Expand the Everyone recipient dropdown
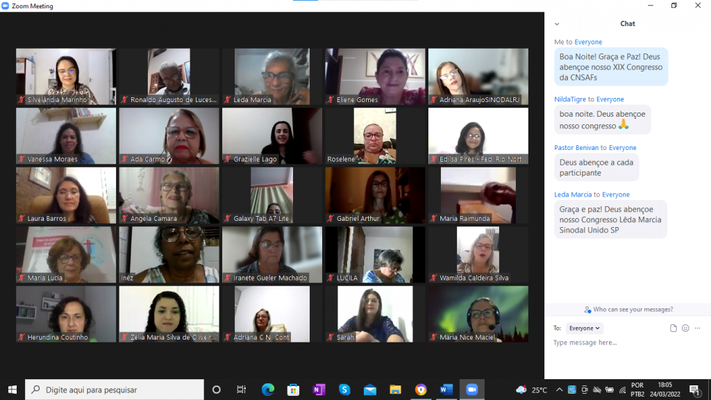711x400 pixels. pyautogui.click(x=584, y=328)
